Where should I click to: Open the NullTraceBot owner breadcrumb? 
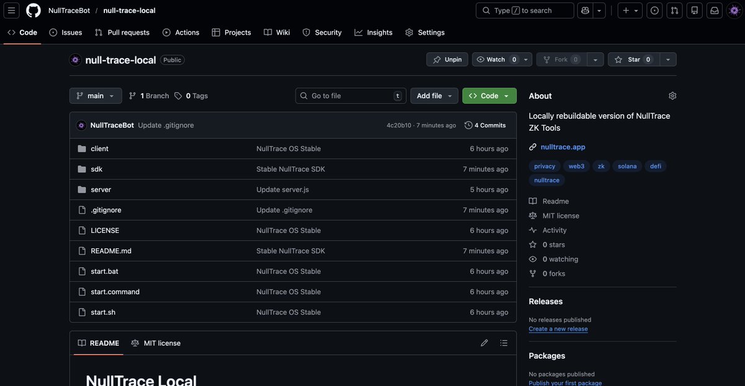(x=69, y=11)
